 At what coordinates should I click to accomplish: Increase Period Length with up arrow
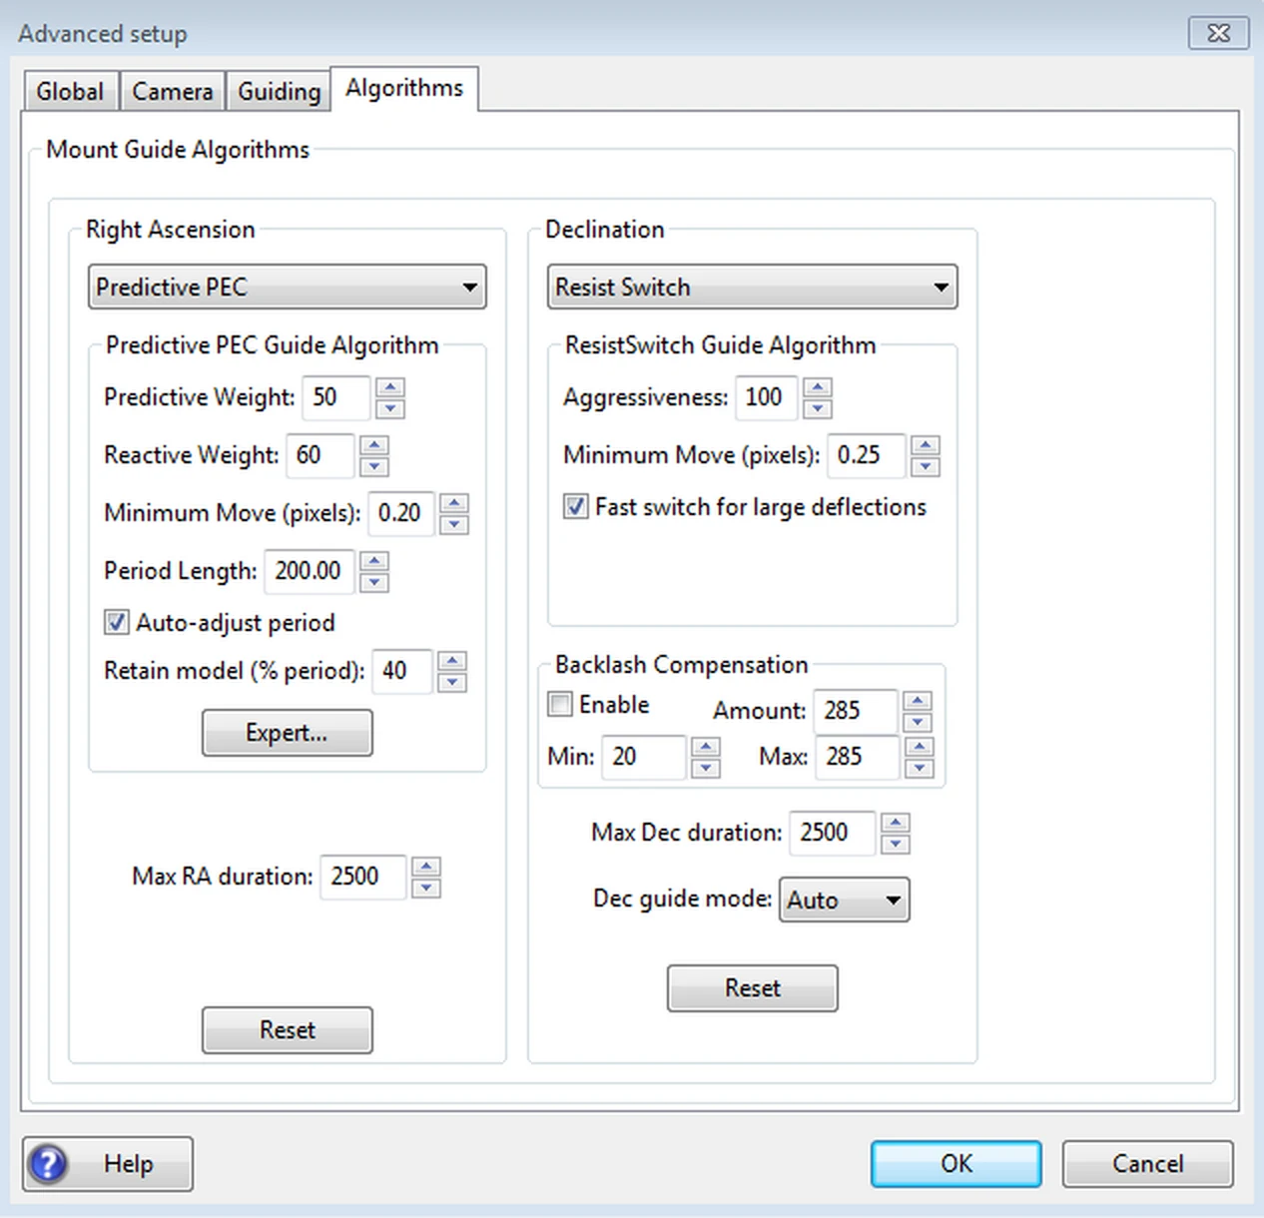(x=374, y=560)
